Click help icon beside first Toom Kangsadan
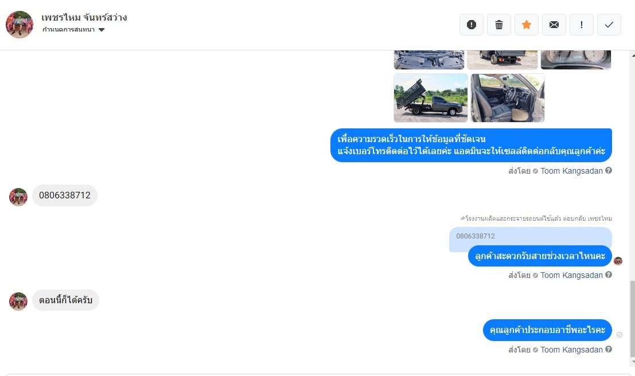 [x=609, y=170]
